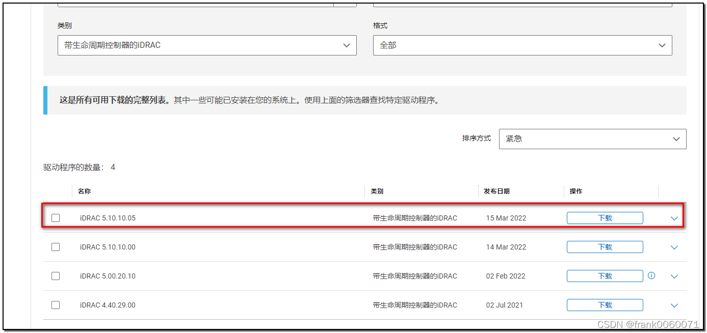The image size is (707, 333).
Task: Click the 格式 label above dropdown
Action: [380, 25]
